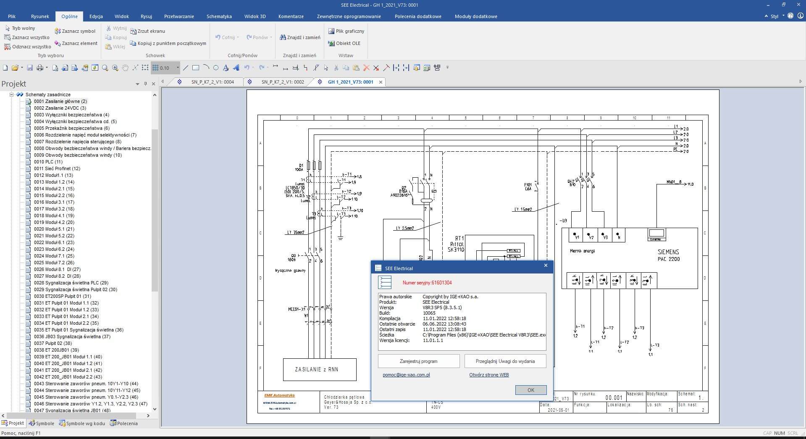This screenshot has height=439, width=806.
Task: Click Znajdź i zamień in the ribbon
Action: [300, 37]
